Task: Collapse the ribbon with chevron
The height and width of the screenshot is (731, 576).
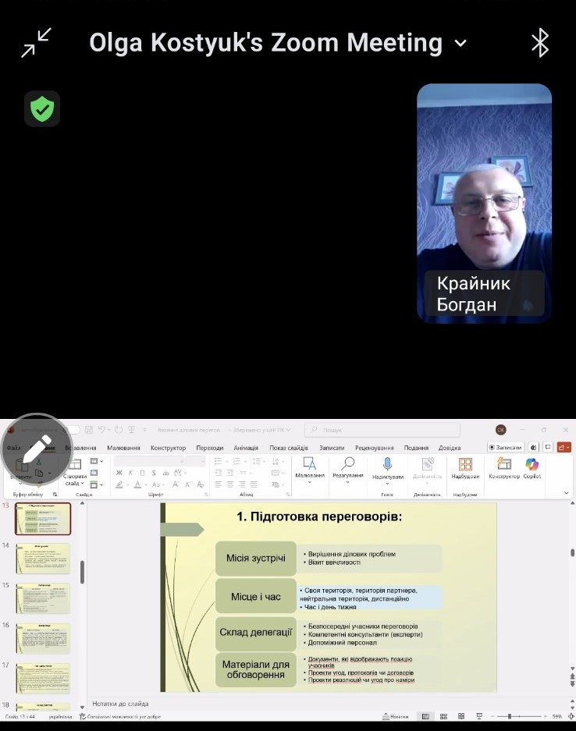Action: tap(566, 493)
